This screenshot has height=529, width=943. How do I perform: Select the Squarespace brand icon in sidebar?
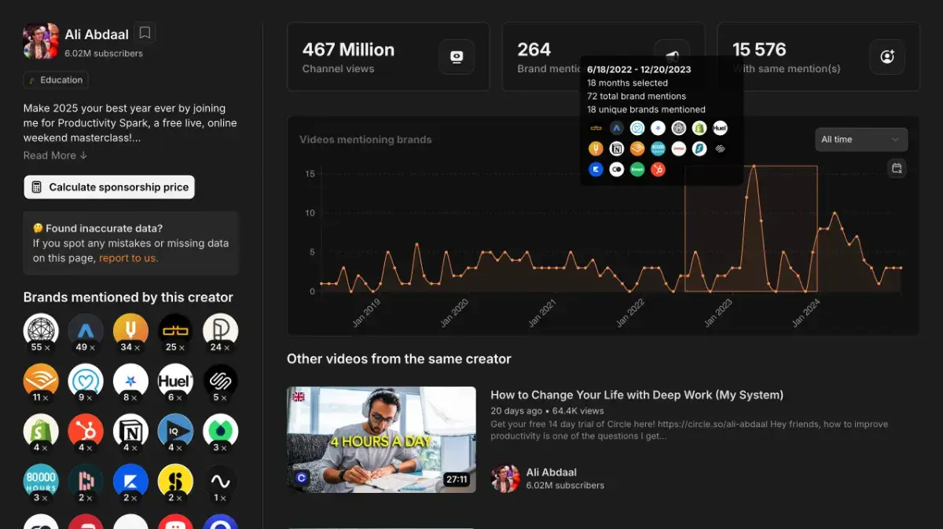(x=221, y=381)
